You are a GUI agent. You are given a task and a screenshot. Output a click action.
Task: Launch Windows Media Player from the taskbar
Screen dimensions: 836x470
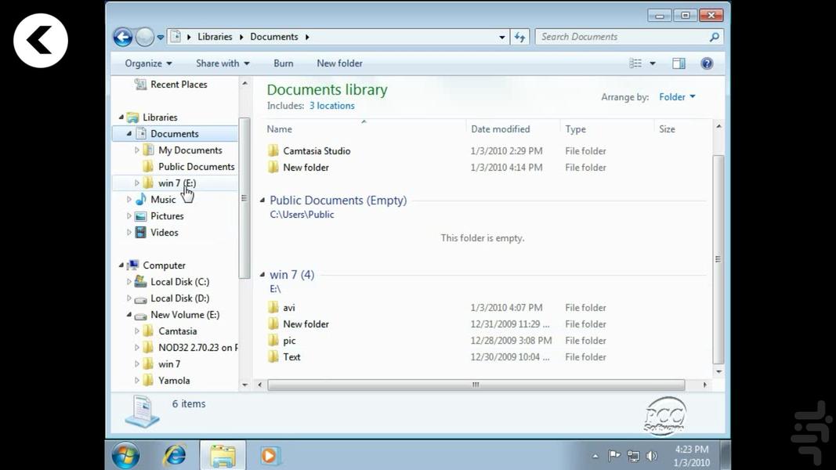tap(270, 455)
